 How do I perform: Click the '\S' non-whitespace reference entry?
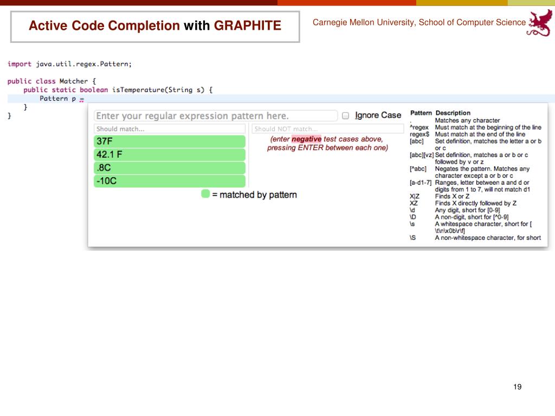(475, 238)
